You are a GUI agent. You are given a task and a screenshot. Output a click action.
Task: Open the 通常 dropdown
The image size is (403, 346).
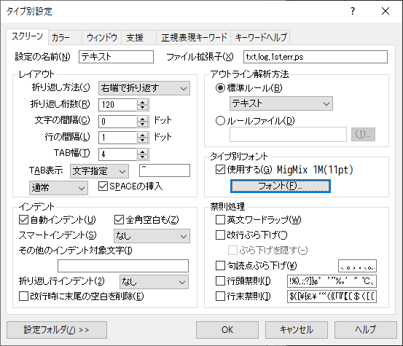[58, 188]
